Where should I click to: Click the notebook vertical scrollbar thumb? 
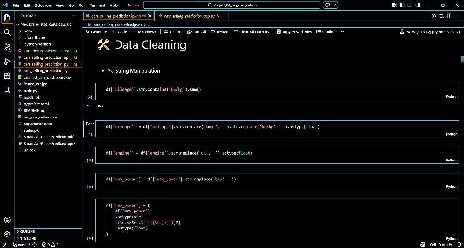point(462,59)
